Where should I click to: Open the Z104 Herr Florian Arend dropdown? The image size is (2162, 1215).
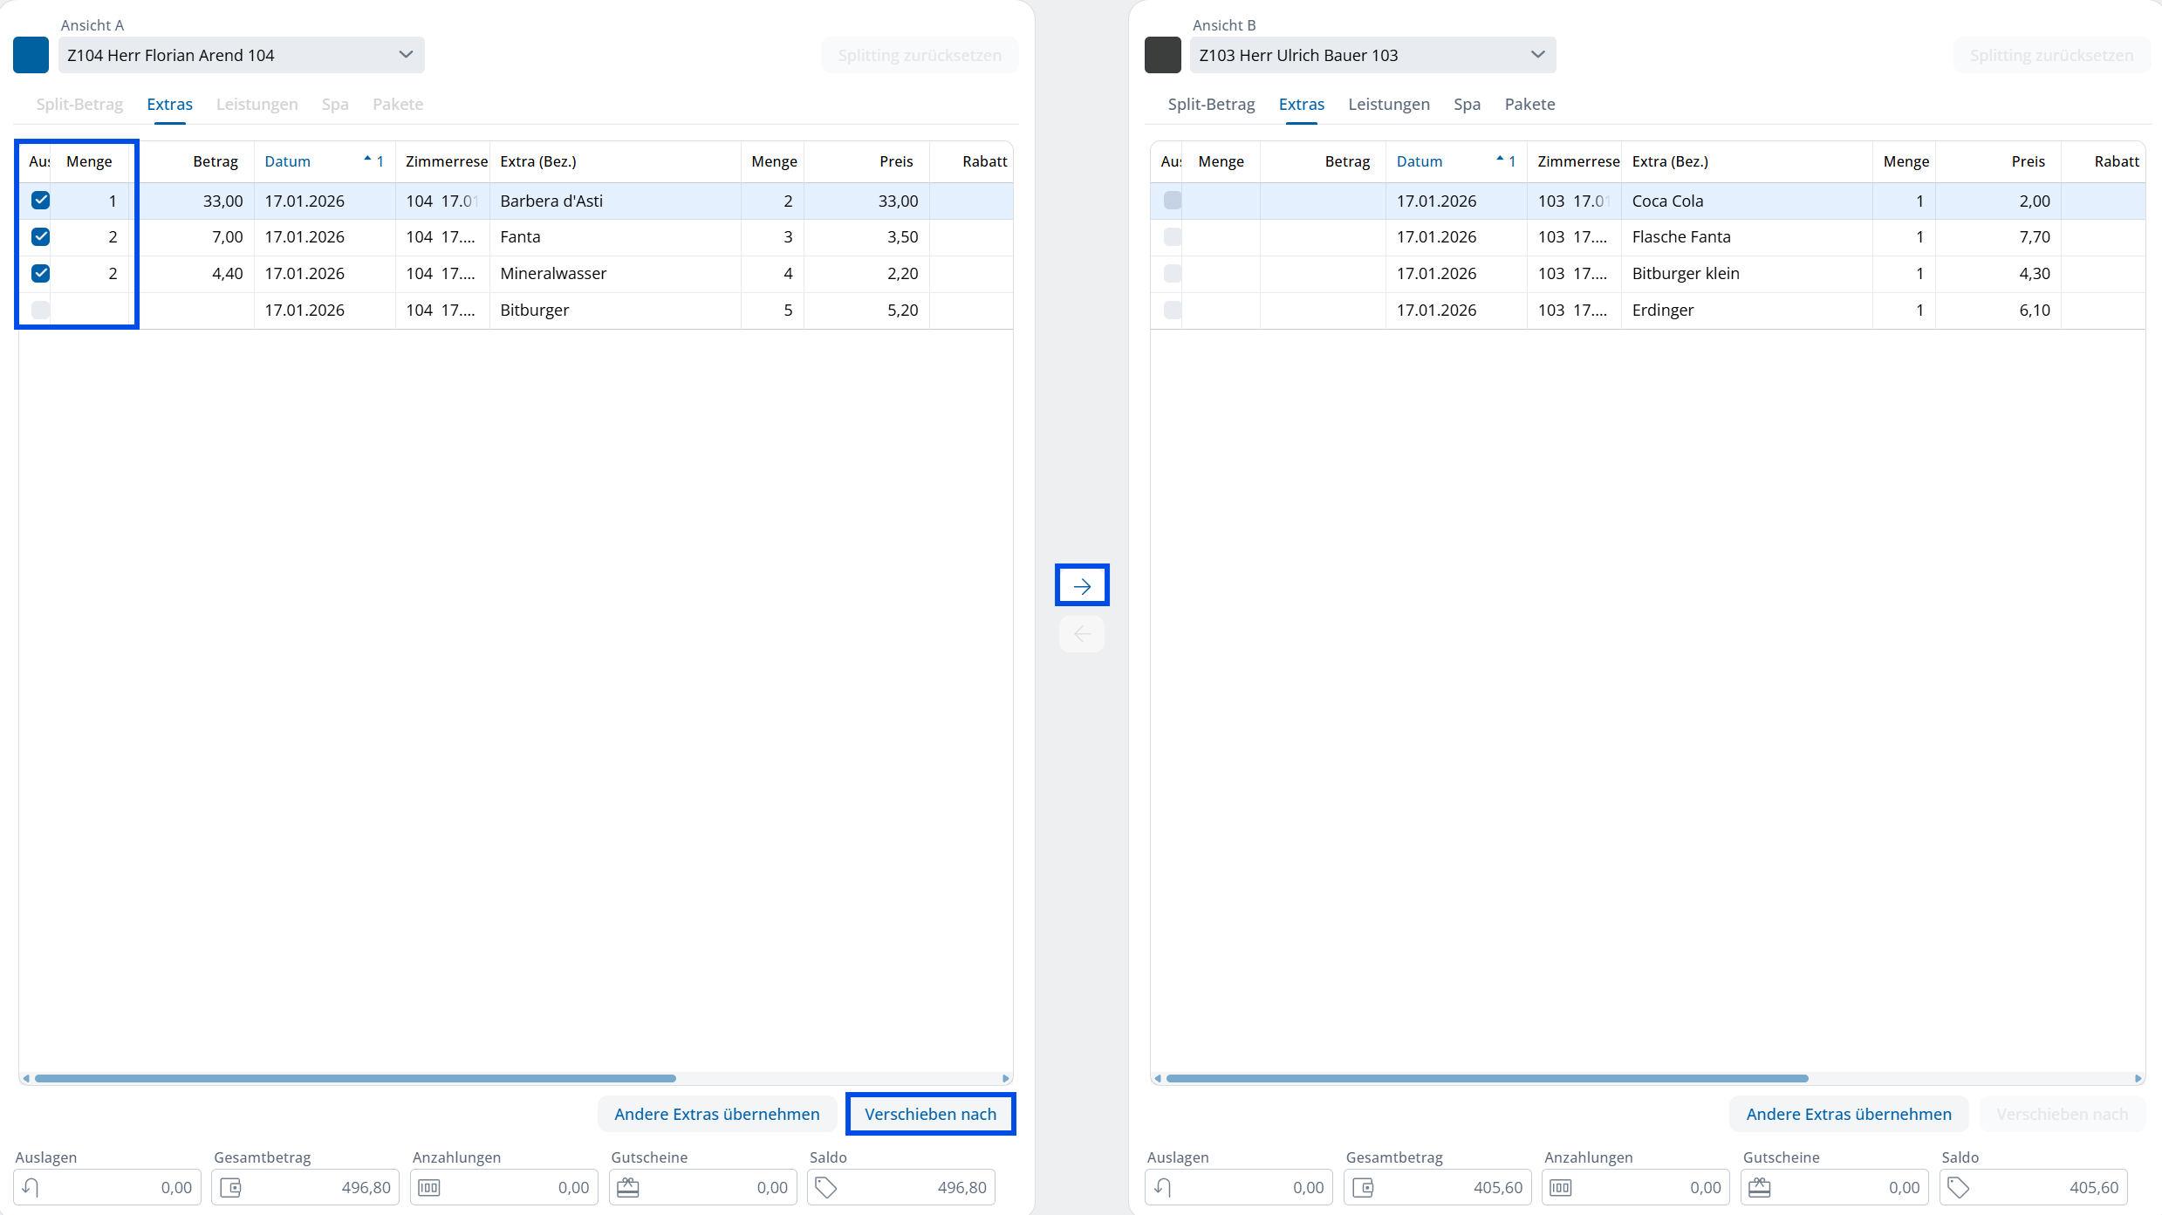pyautogui.click(x=241, y=55)
